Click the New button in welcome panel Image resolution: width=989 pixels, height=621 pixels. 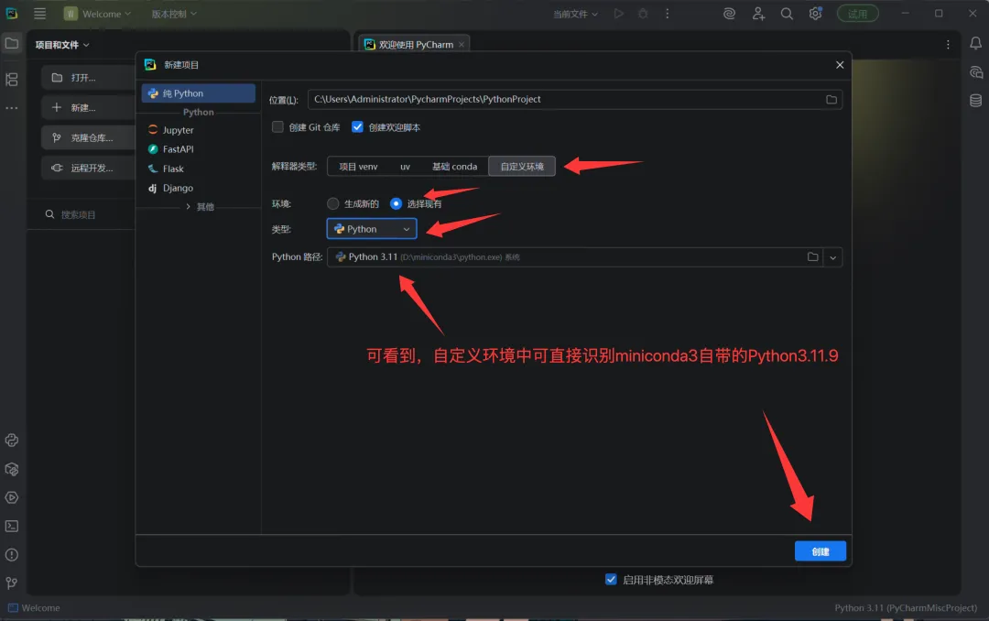tap(88, 108)
